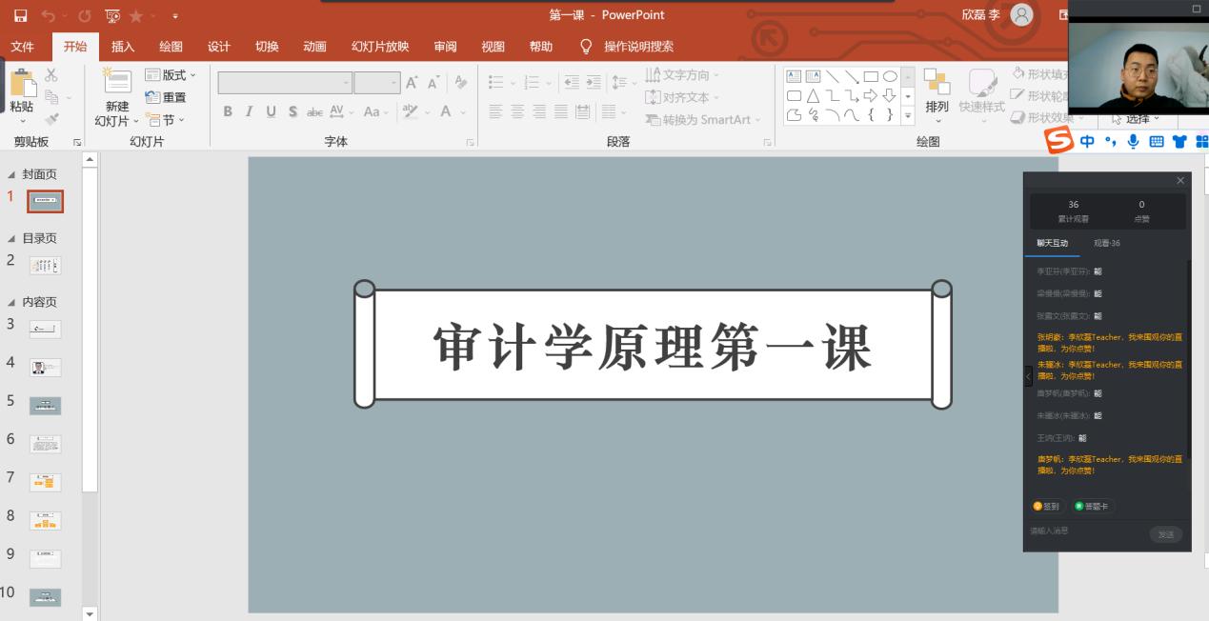Collapse the 封面页 section in slide pane
Image resolution: width=1209 pixels, height=621 pixels.
tap(11, 175)
